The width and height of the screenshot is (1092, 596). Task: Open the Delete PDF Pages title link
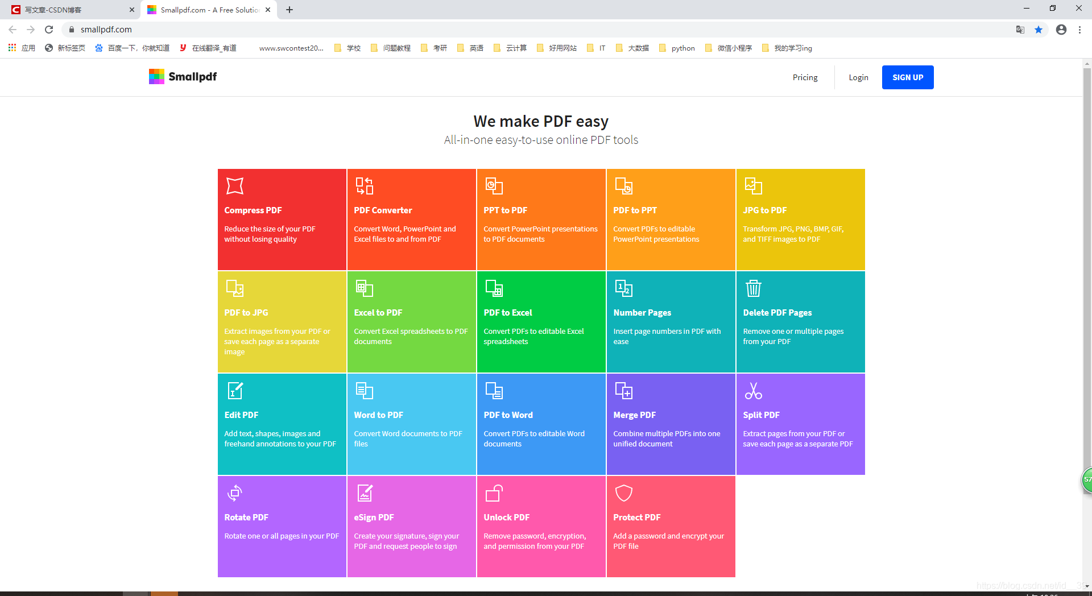point(777,313)
